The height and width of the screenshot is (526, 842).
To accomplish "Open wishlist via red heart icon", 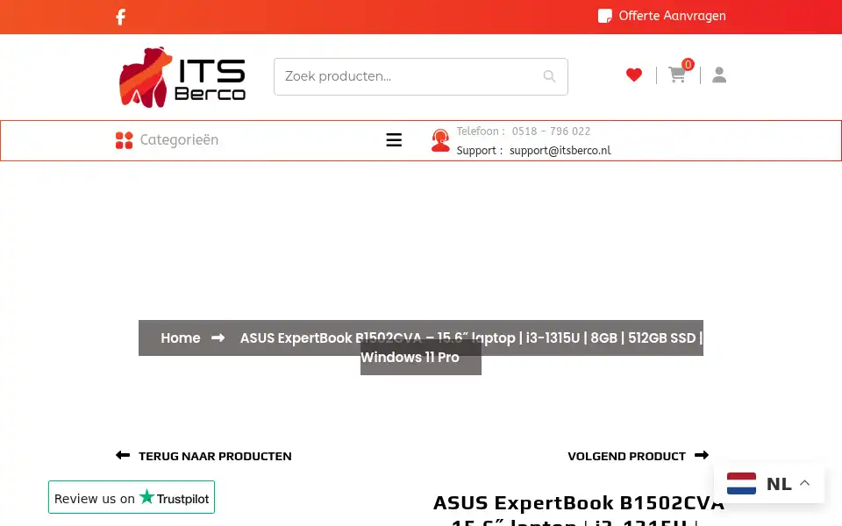I will pos(633,75).
